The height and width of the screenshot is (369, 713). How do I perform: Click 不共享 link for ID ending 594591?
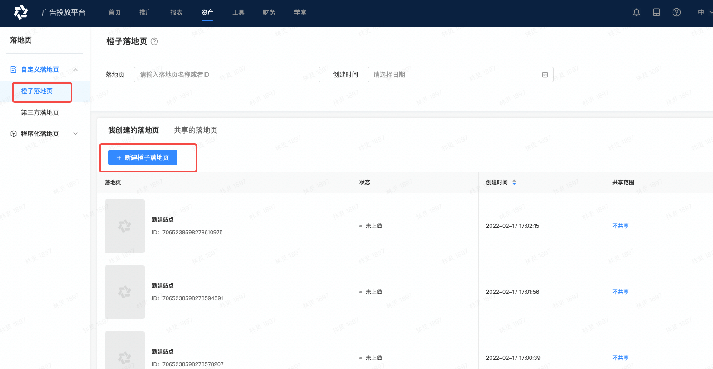pyautogui.click(x=621, y=292)
